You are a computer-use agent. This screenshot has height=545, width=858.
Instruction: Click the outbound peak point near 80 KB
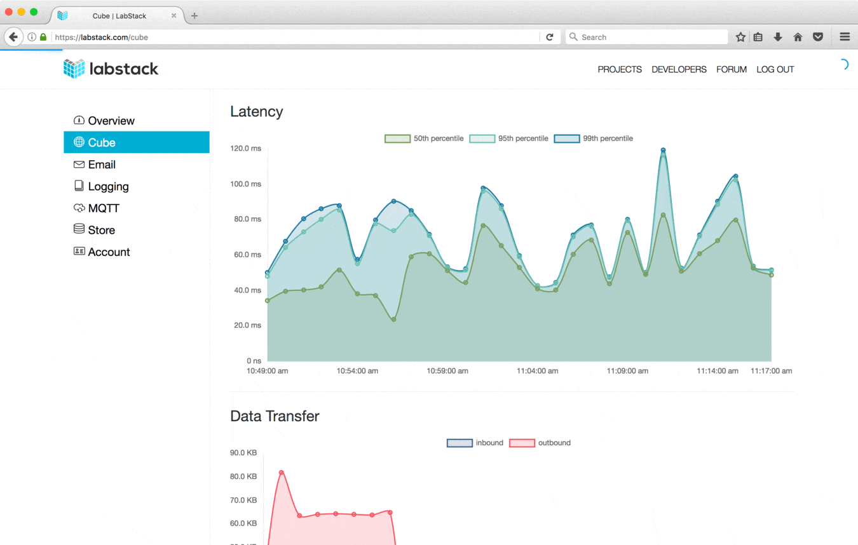pos(282,473)
